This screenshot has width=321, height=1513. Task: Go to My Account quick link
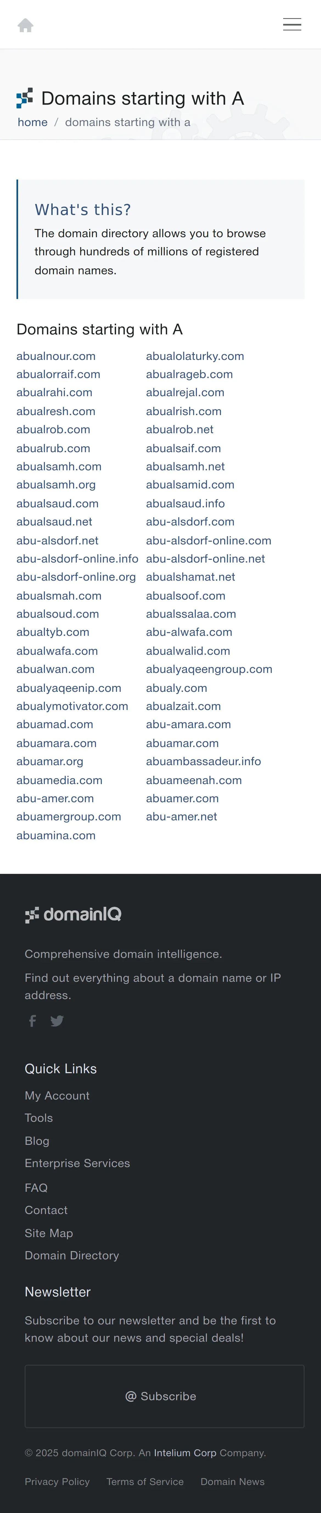(57, 1095)
